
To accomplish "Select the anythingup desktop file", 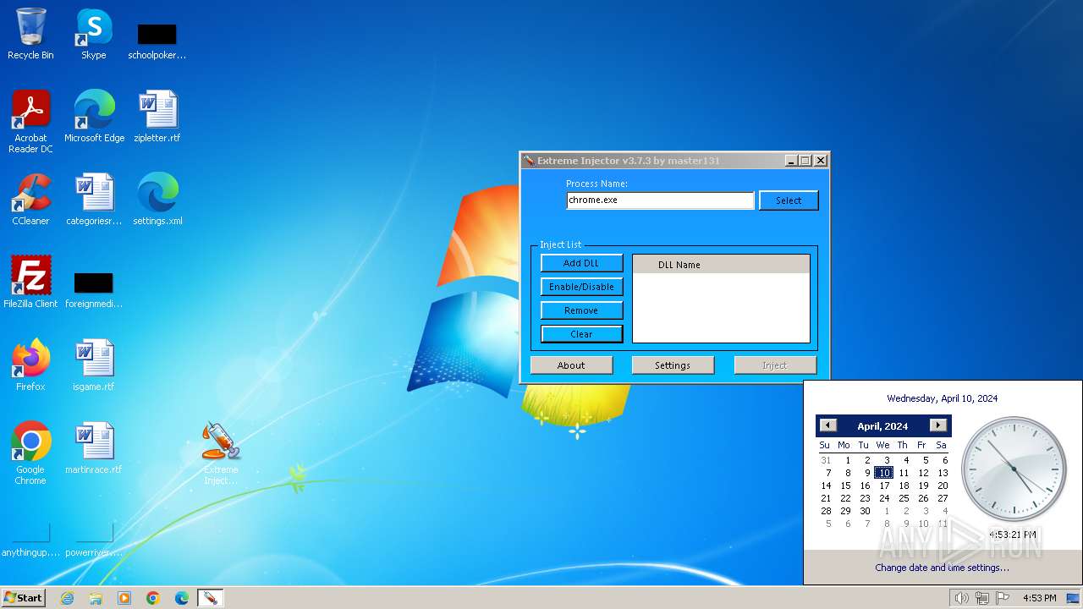I will tap(30, 540).
